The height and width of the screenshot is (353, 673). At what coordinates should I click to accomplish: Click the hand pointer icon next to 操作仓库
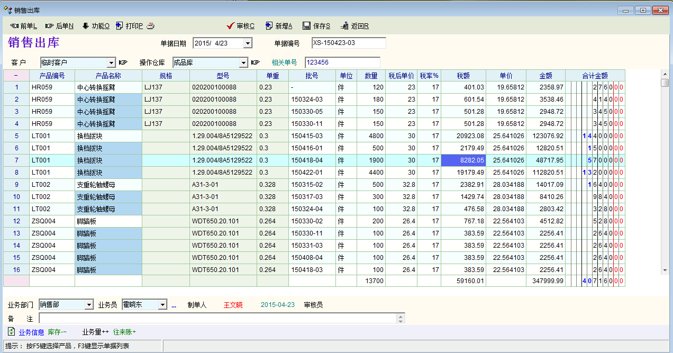255,62
